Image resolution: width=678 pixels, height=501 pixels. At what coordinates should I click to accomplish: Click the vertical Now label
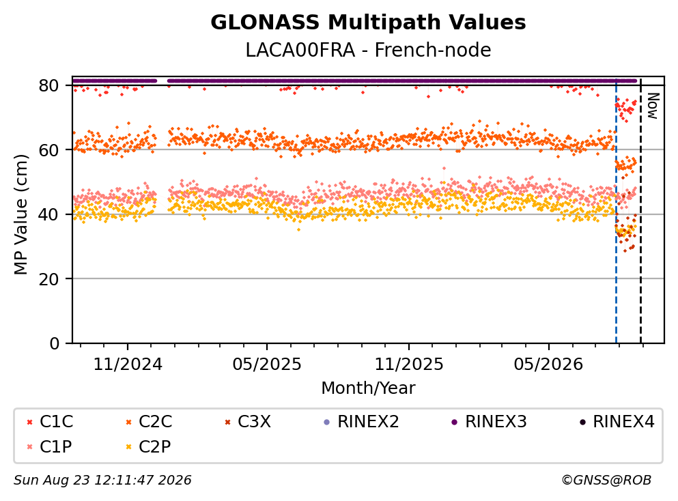coord(653,106)
